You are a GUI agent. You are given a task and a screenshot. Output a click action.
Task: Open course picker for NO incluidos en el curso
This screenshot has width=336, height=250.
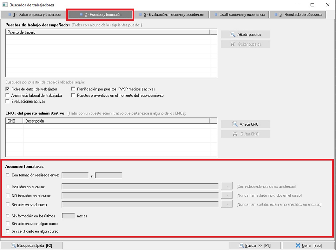(x=227, y=195)
